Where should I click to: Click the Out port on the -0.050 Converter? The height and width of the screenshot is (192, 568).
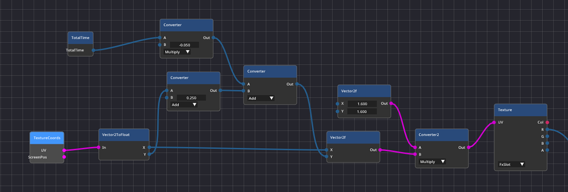213,37
